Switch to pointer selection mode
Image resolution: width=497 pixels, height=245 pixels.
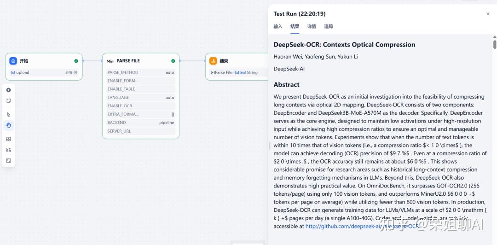click(x=9, y=115)
